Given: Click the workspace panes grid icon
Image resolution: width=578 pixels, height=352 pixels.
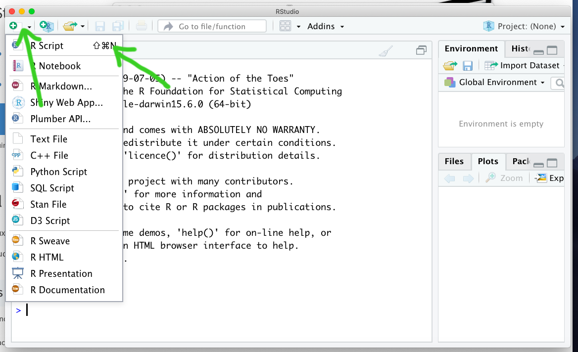Looking at the screenshot, I should 285,26.
